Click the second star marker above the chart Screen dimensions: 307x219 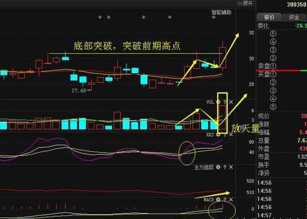click(109, 17)
